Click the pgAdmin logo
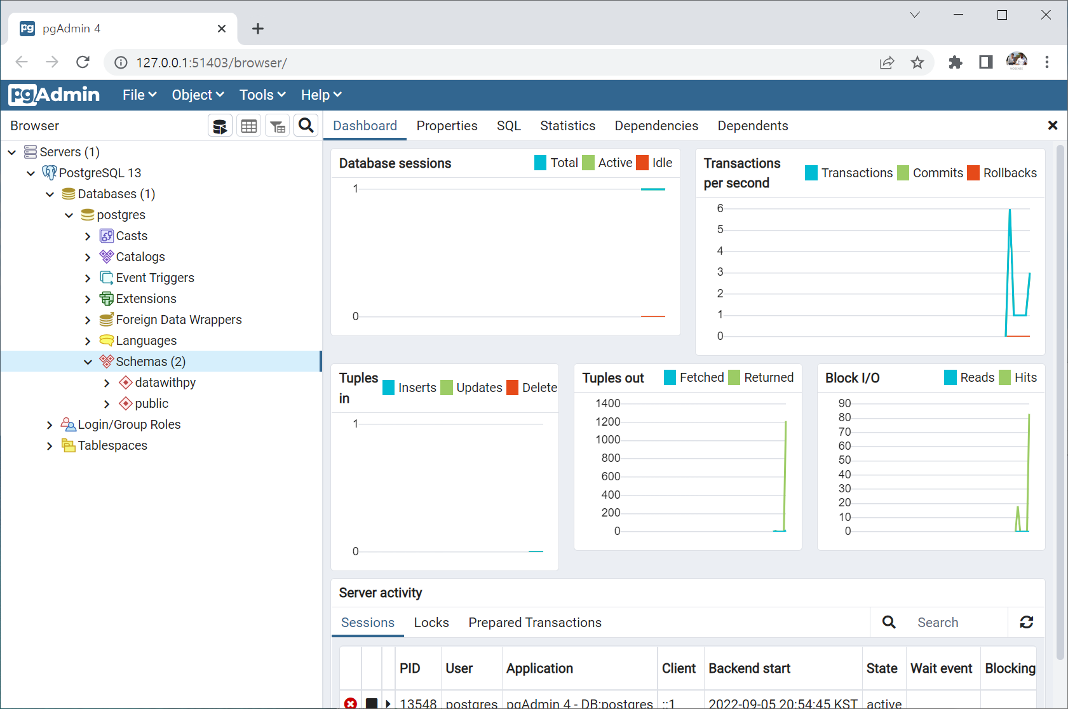Image resolution: width=1068 pixels, height=709 pixels. (54, 95)
